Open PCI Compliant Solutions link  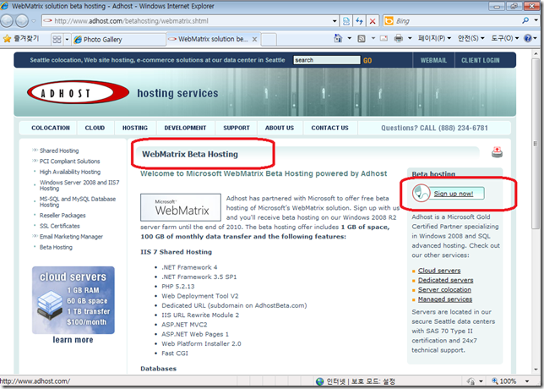pos(70,162)
